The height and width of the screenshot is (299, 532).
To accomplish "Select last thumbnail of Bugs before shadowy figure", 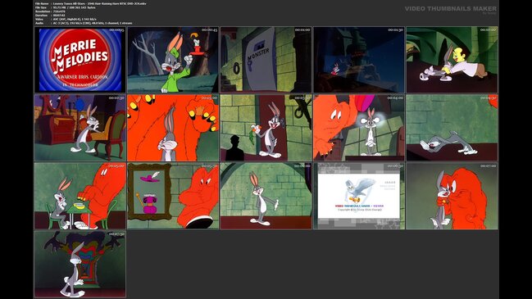I will [x=80, y=264].
